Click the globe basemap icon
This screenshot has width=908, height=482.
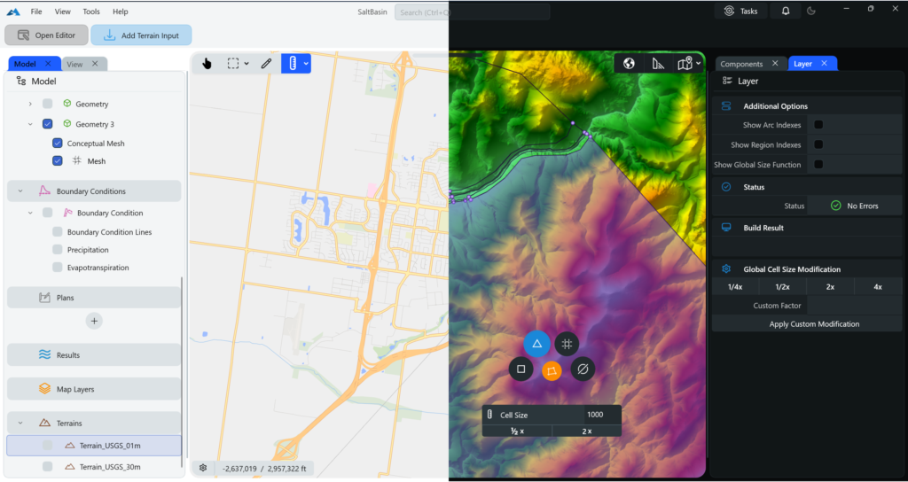click(629, 63)
